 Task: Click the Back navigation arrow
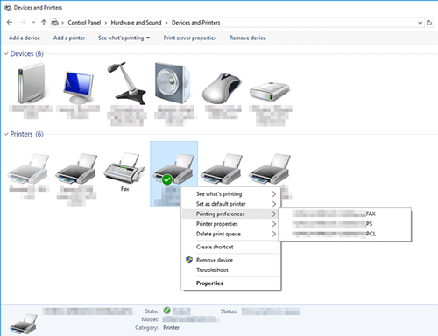[10, 23]
